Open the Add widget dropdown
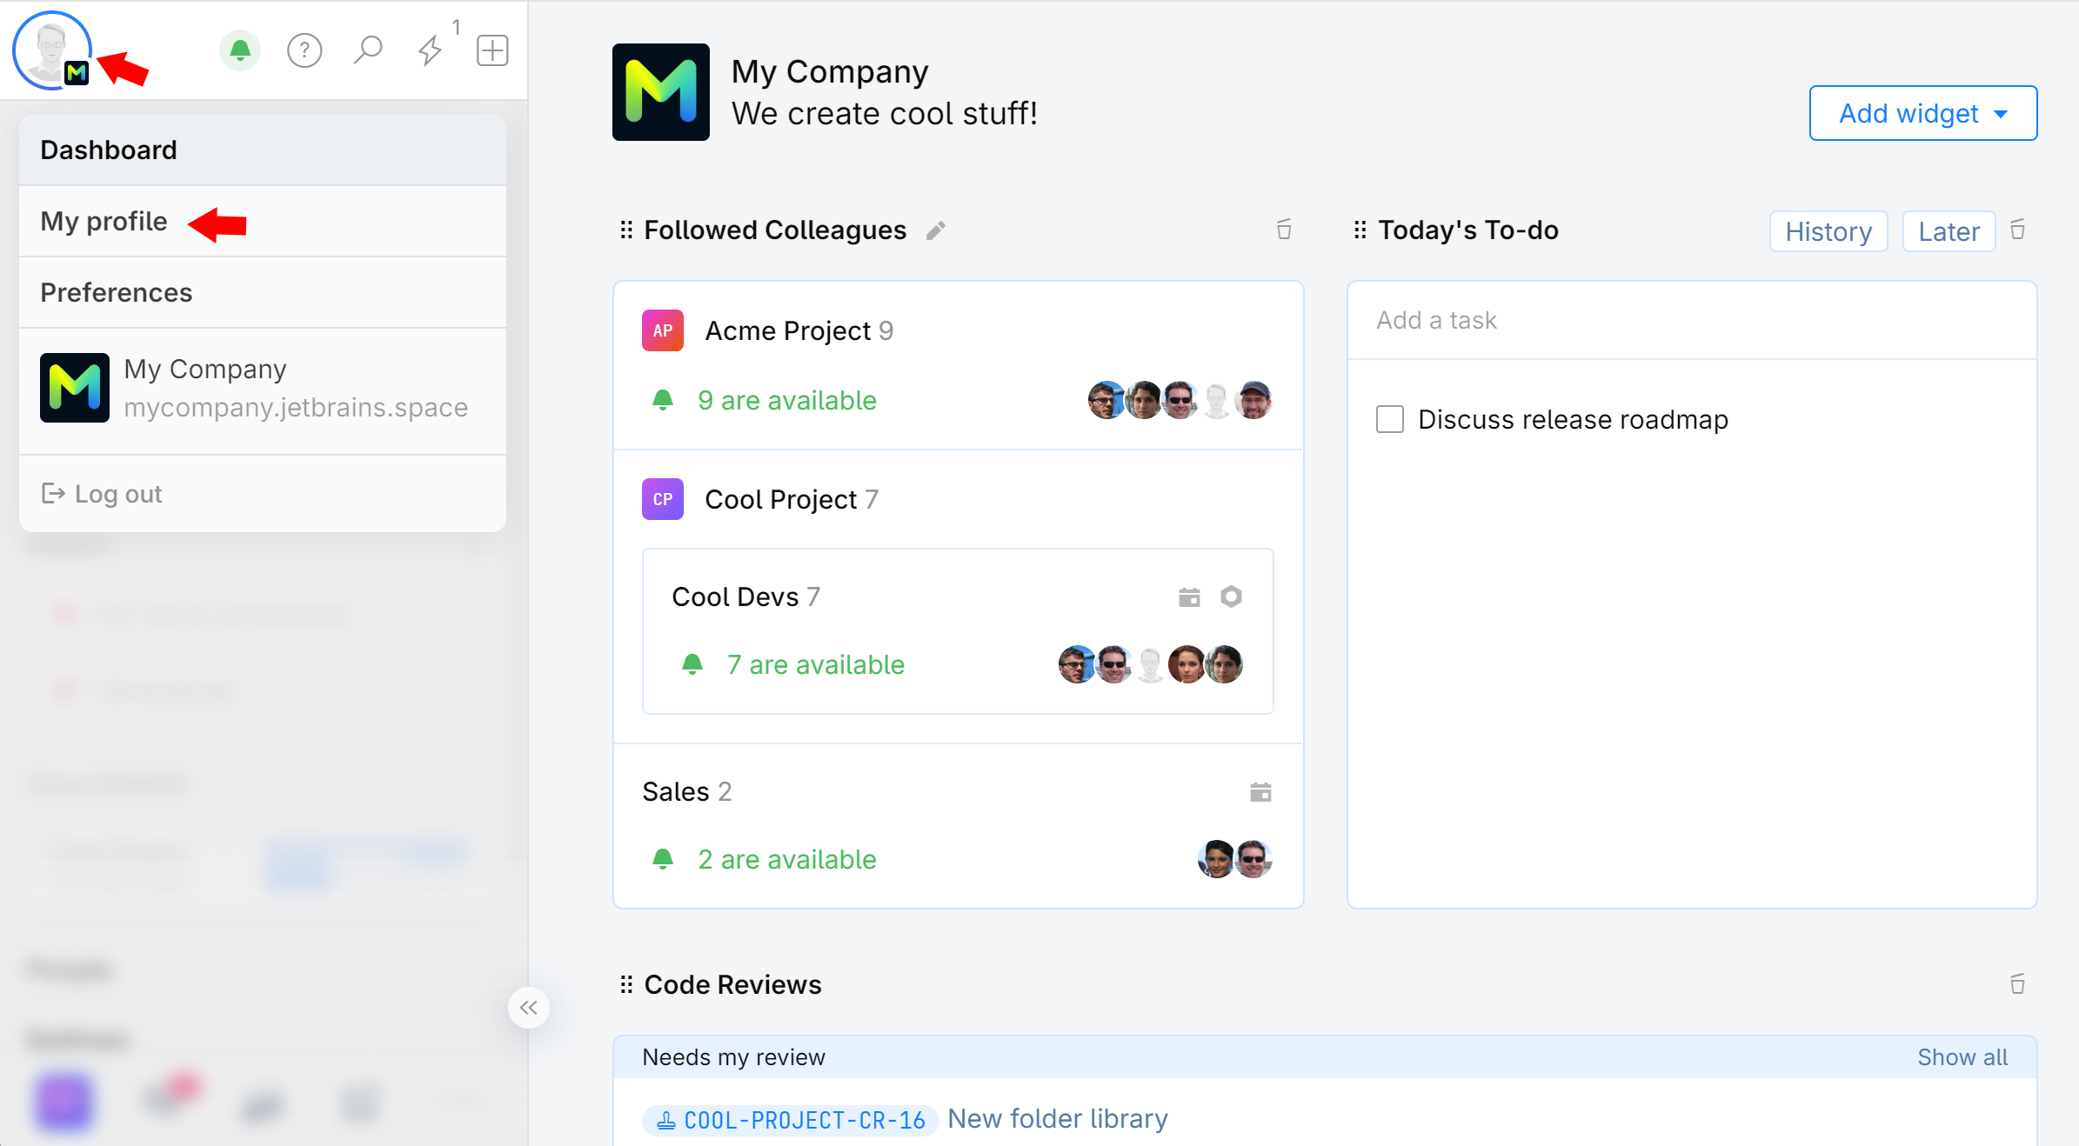The image size is (2079, 1146). [x=1922, y=113]
